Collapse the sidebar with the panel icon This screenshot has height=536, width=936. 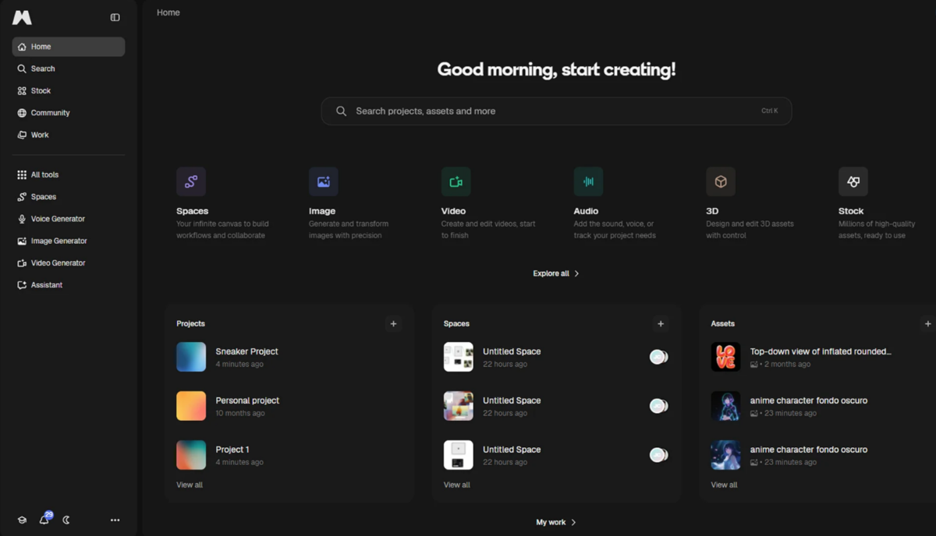(x=115, y=17)
